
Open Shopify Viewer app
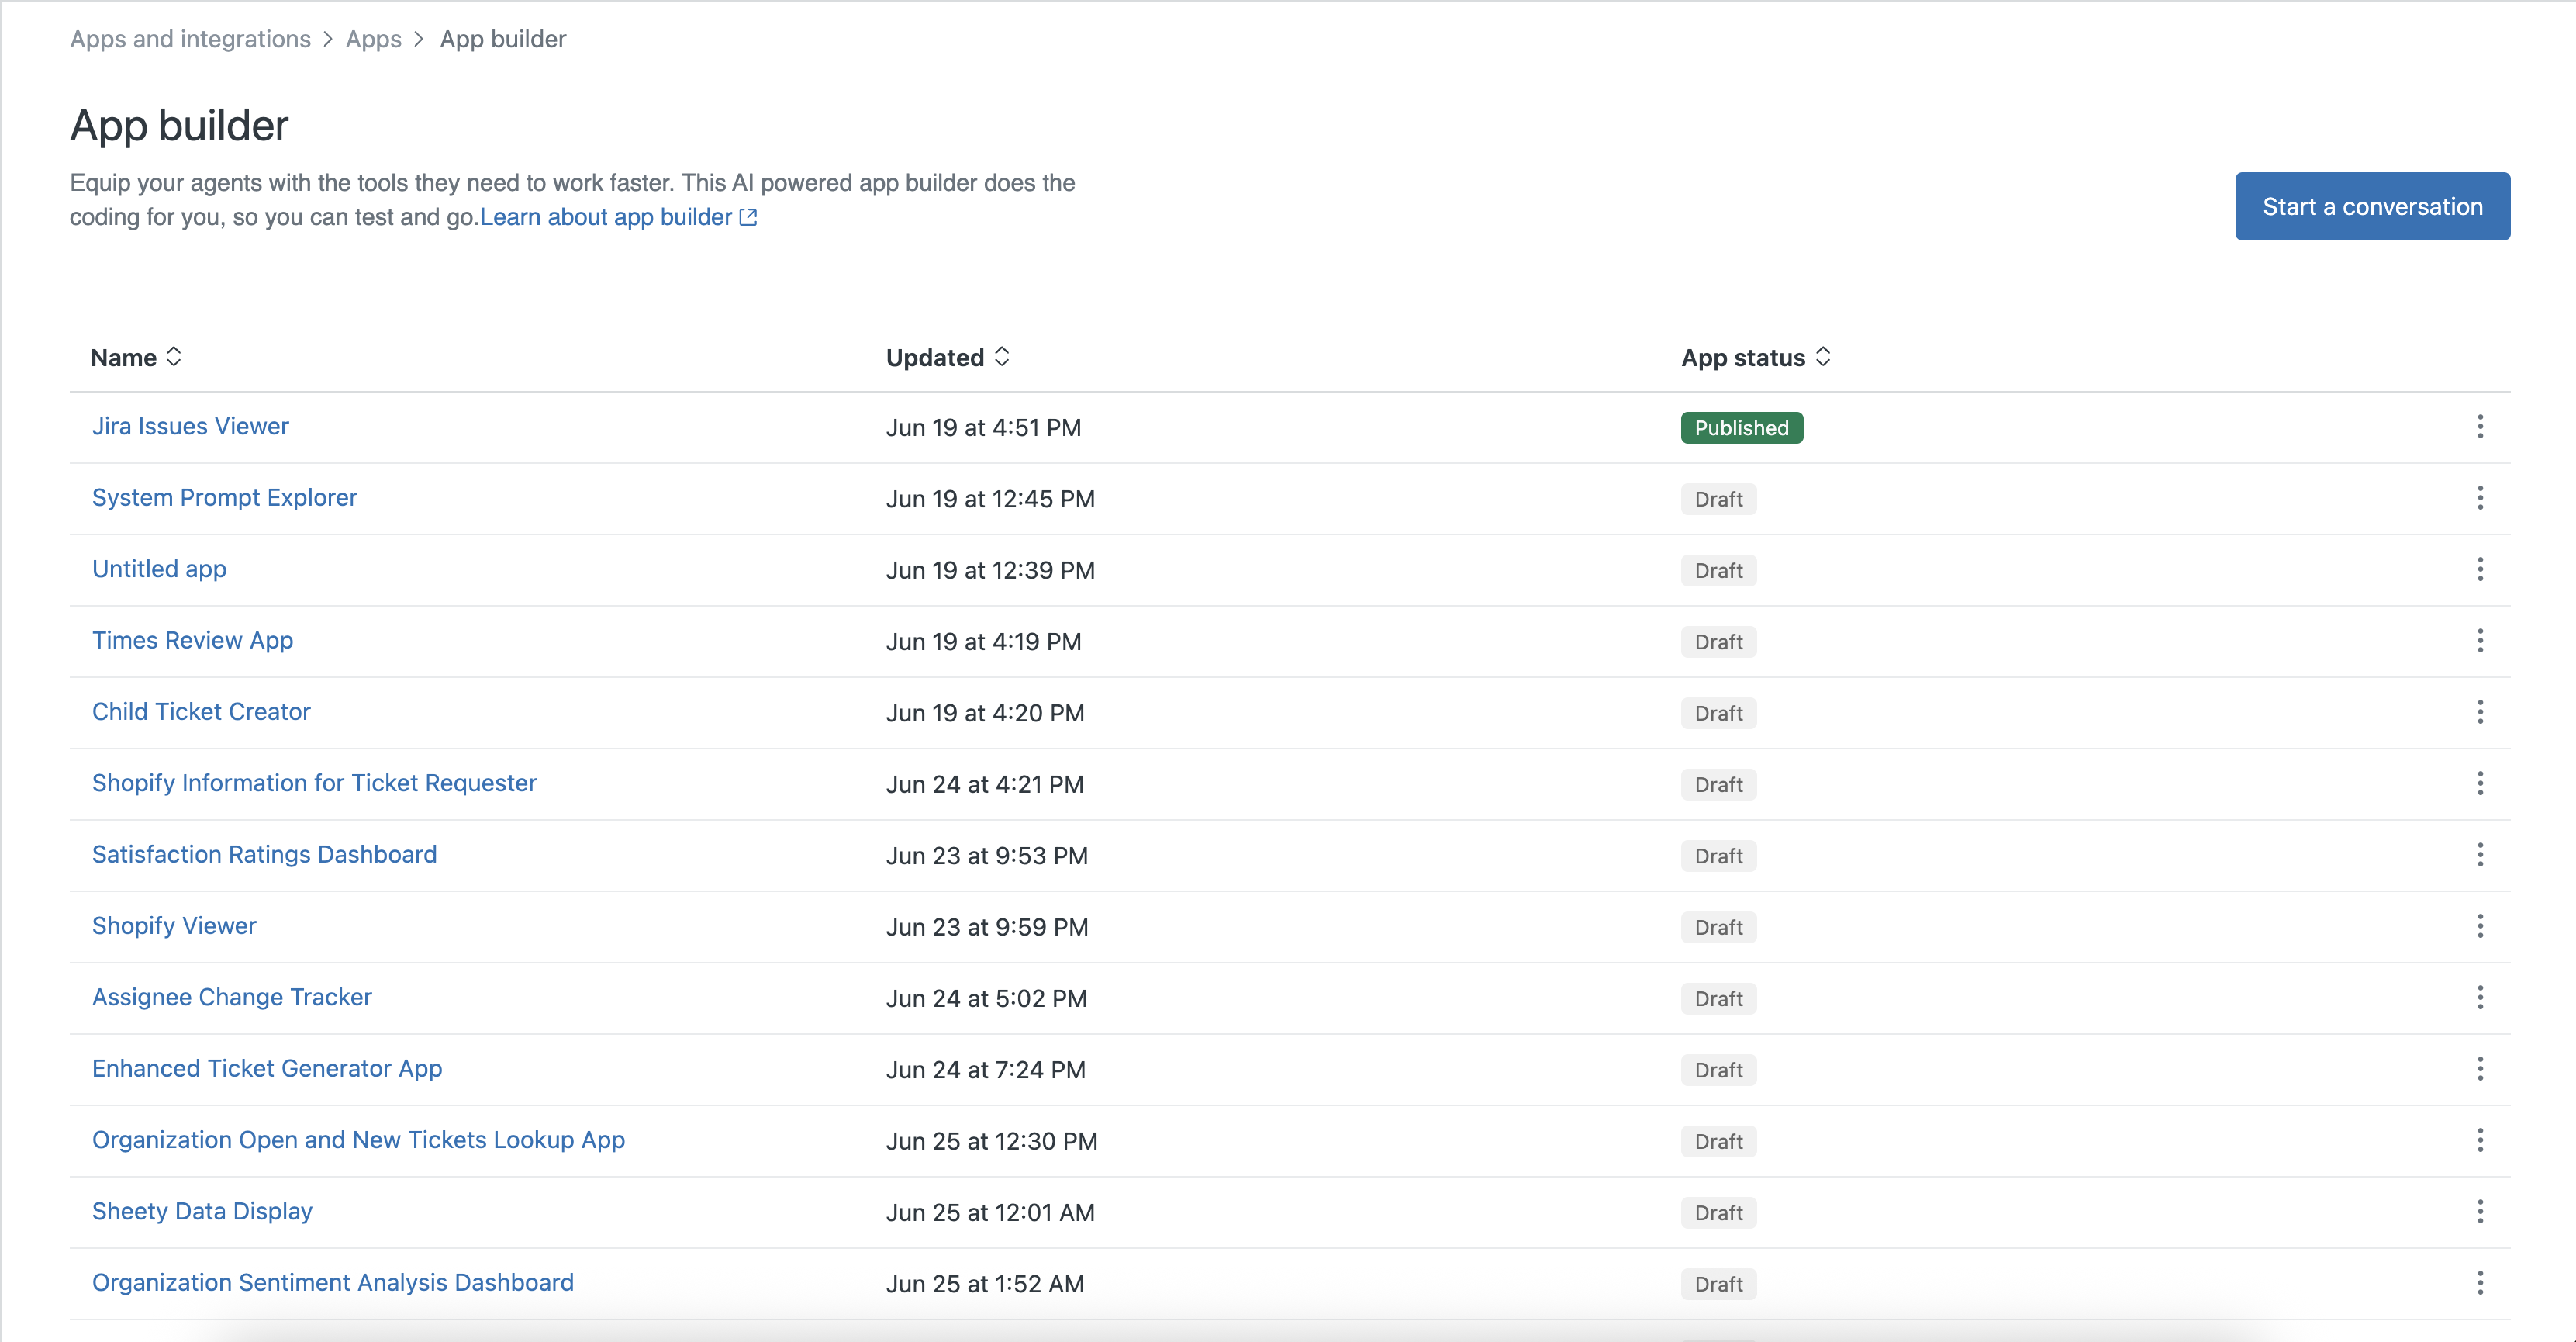tap(174, 926)
